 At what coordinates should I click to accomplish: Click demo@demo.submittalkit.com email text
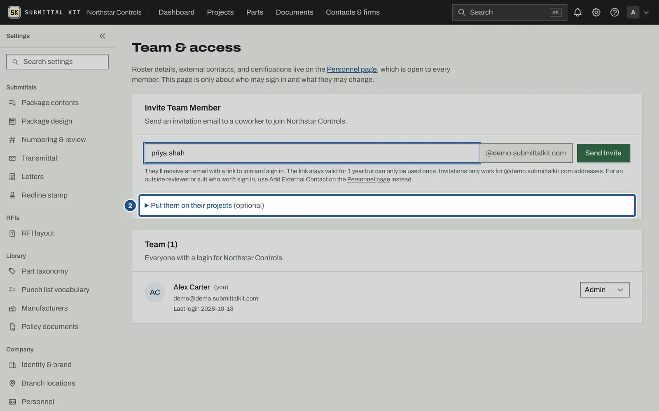click(x=216, y=299)
